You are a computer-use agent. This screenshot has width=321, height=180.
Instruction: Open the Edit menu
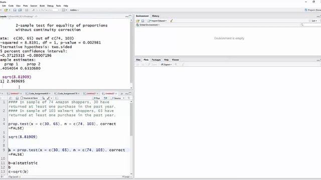coord(4,5)
